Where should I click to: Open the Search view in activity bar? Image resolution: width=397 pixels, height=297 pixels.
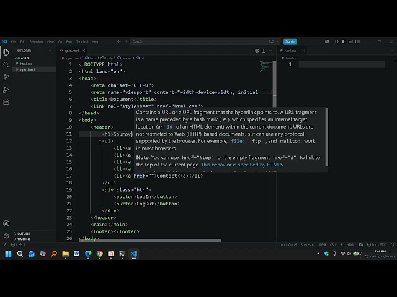click(6, 64)
